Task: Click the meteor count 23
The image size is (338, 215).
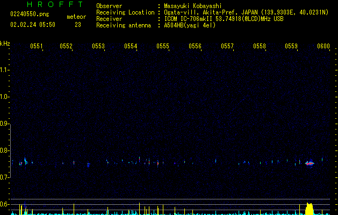Action: pos(78,25)
